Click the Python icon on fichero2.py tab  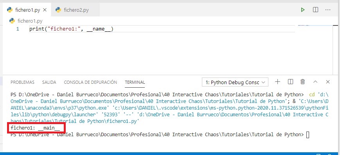click(58, 10)
